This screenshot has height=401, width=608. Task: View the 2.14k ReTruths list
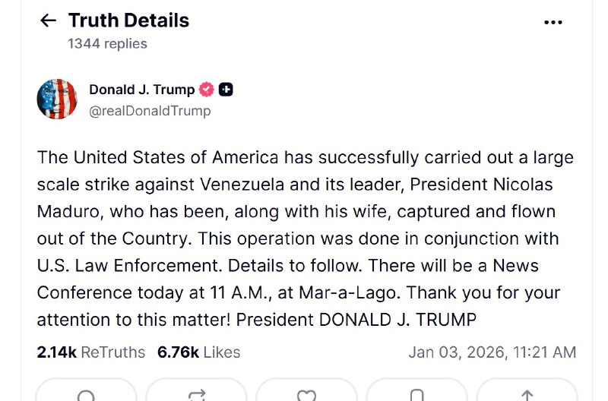90,352
